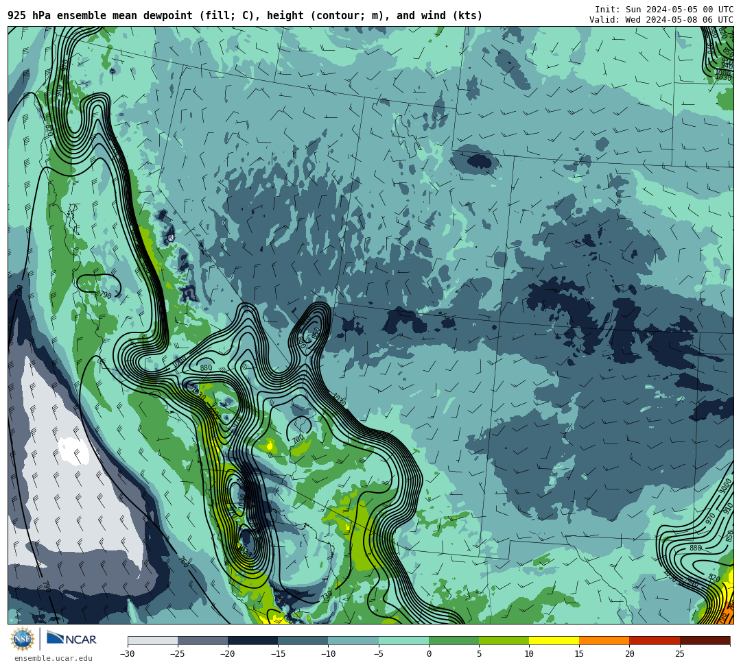Click the colorbar tick label -30
741x667 pixels.
point(128,654)
